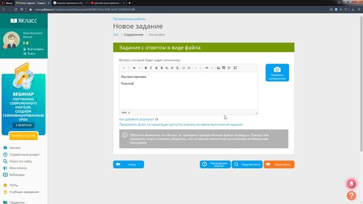The width and height of the screenshot is (363, 204).
Task: Click the editor resize handle corner
Action: 256,113
